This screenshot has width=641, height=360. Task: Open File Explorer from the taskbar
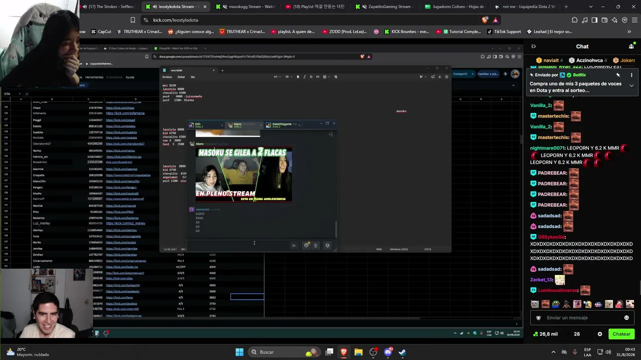pos(359,352)
